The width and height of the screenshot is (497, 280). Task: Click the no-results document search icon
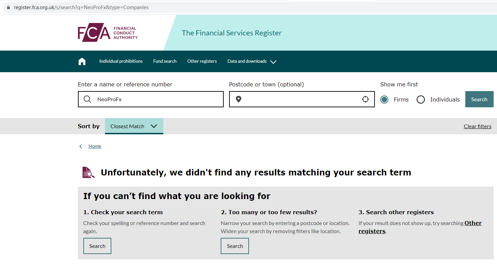click(88, 172)
